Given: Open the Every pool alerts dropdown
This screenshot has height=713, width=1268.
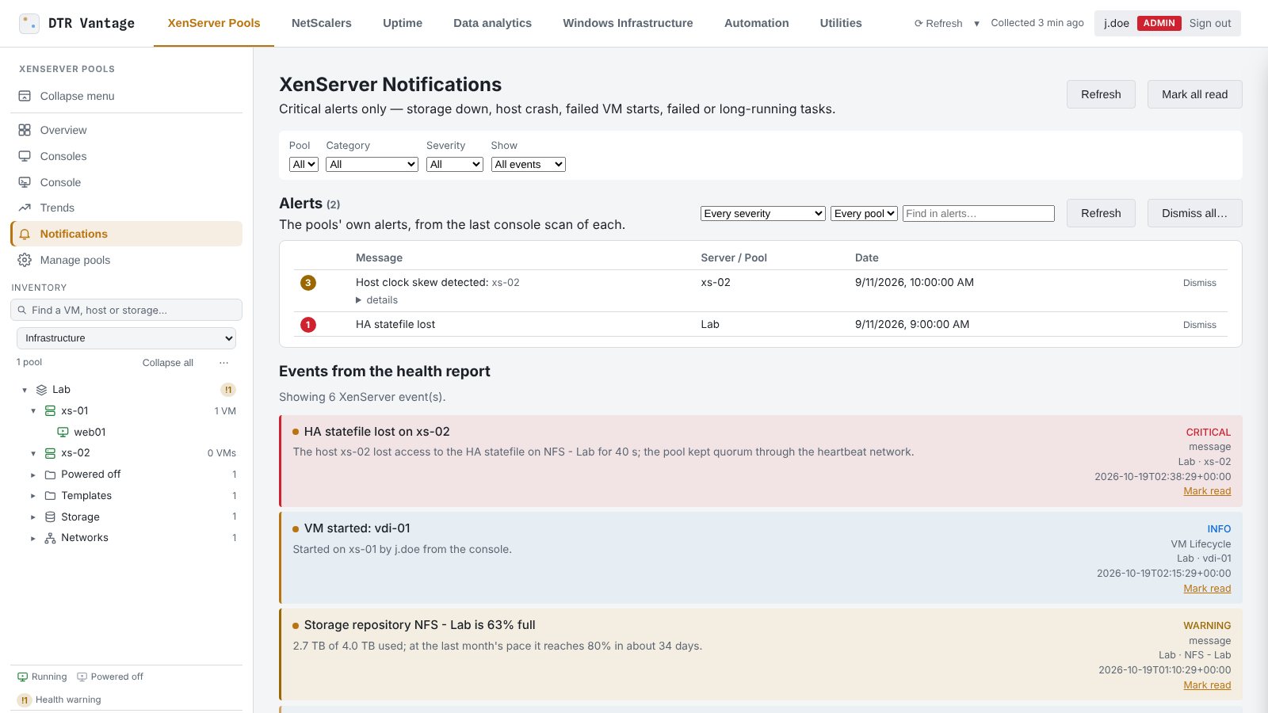Looking at the screenshot, I should tap(864, 213).
